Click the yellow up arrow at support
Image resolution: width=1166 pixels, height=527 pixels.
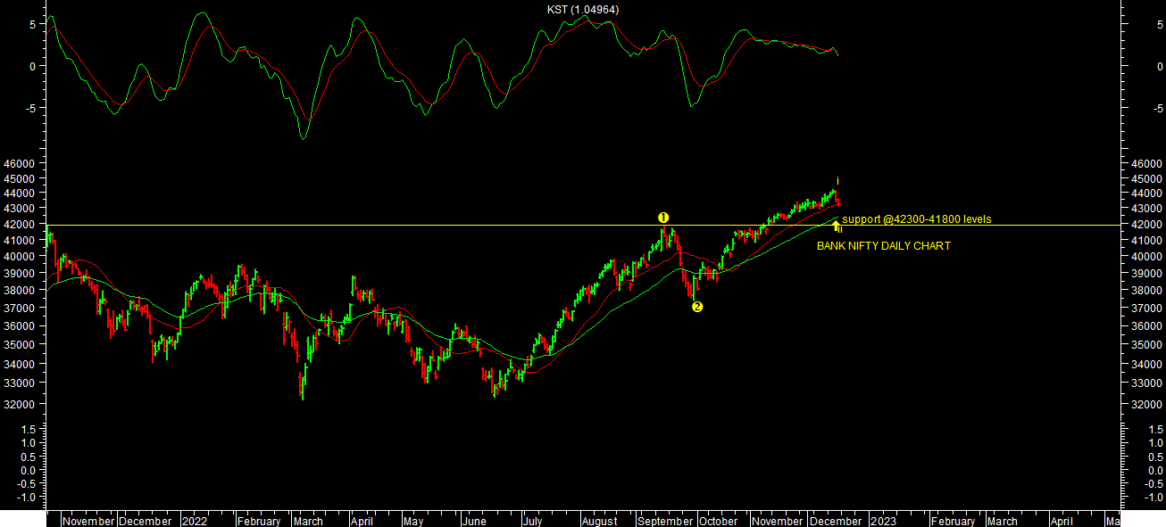pos(836,225)
